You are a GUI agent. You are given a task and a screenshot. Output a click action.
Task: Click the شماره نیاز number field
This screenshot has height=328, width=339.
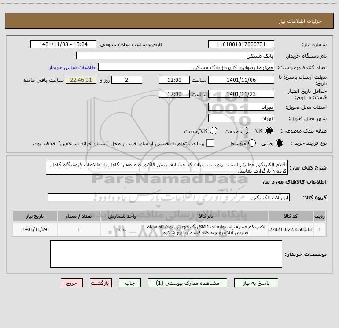pos(241,44)
